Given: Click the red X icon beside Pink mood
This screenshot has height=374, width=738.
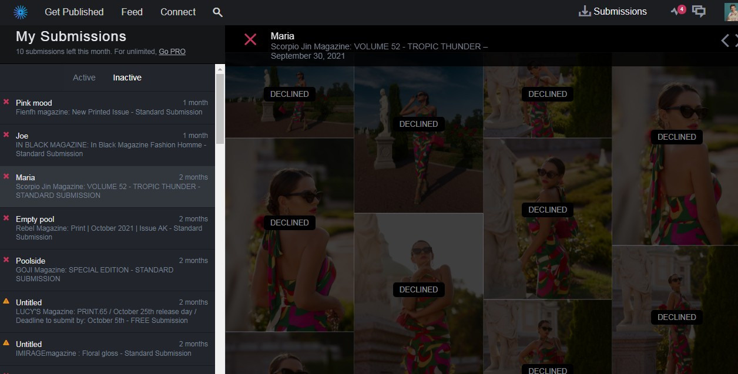Looking at the screenshot, I should click(x=6, y=102).
